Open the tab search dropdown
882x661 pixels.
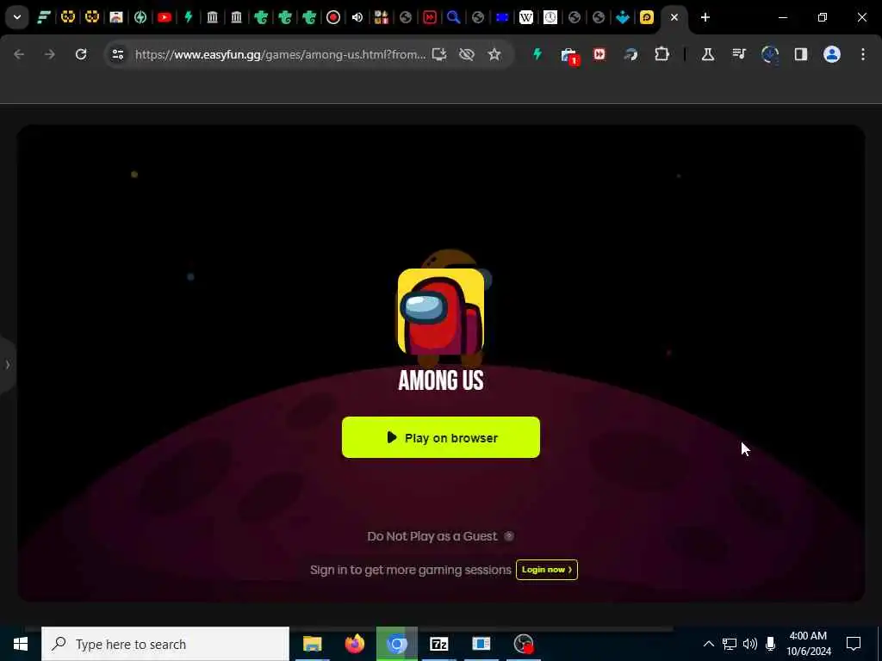pos(17,17)
